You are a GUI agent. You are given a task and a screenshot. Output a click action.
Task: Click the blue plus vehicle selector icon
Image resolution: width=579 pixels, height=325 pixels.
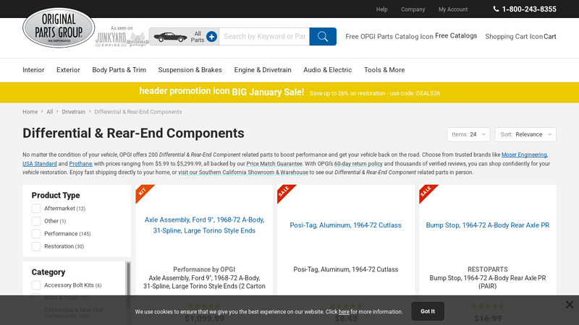[211, 36]
